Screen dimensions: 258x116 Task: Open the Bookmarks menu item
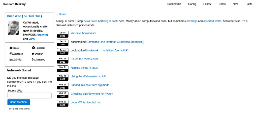pos(174,4)
